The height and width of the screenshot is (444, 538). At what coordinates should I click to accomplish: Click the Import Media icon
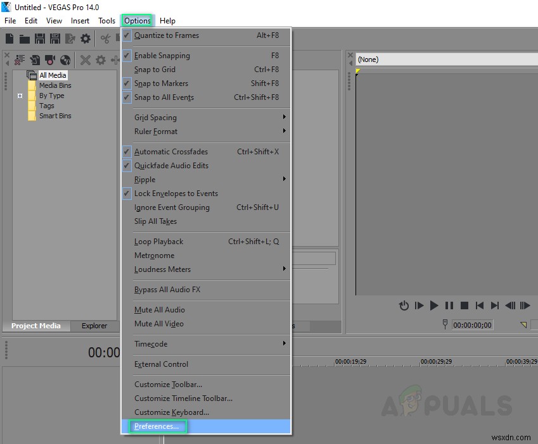(35, 60)
